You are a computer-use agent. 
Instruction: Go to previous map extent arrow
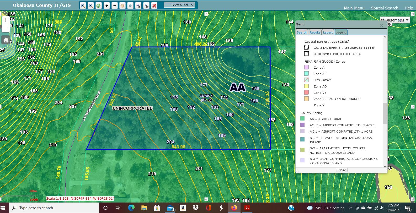[106, 6]
